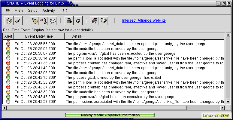This screenshot has height=120, width=233.
Task: Click the green alert dot at 20:42:16
Action: (x=8, y=77)
